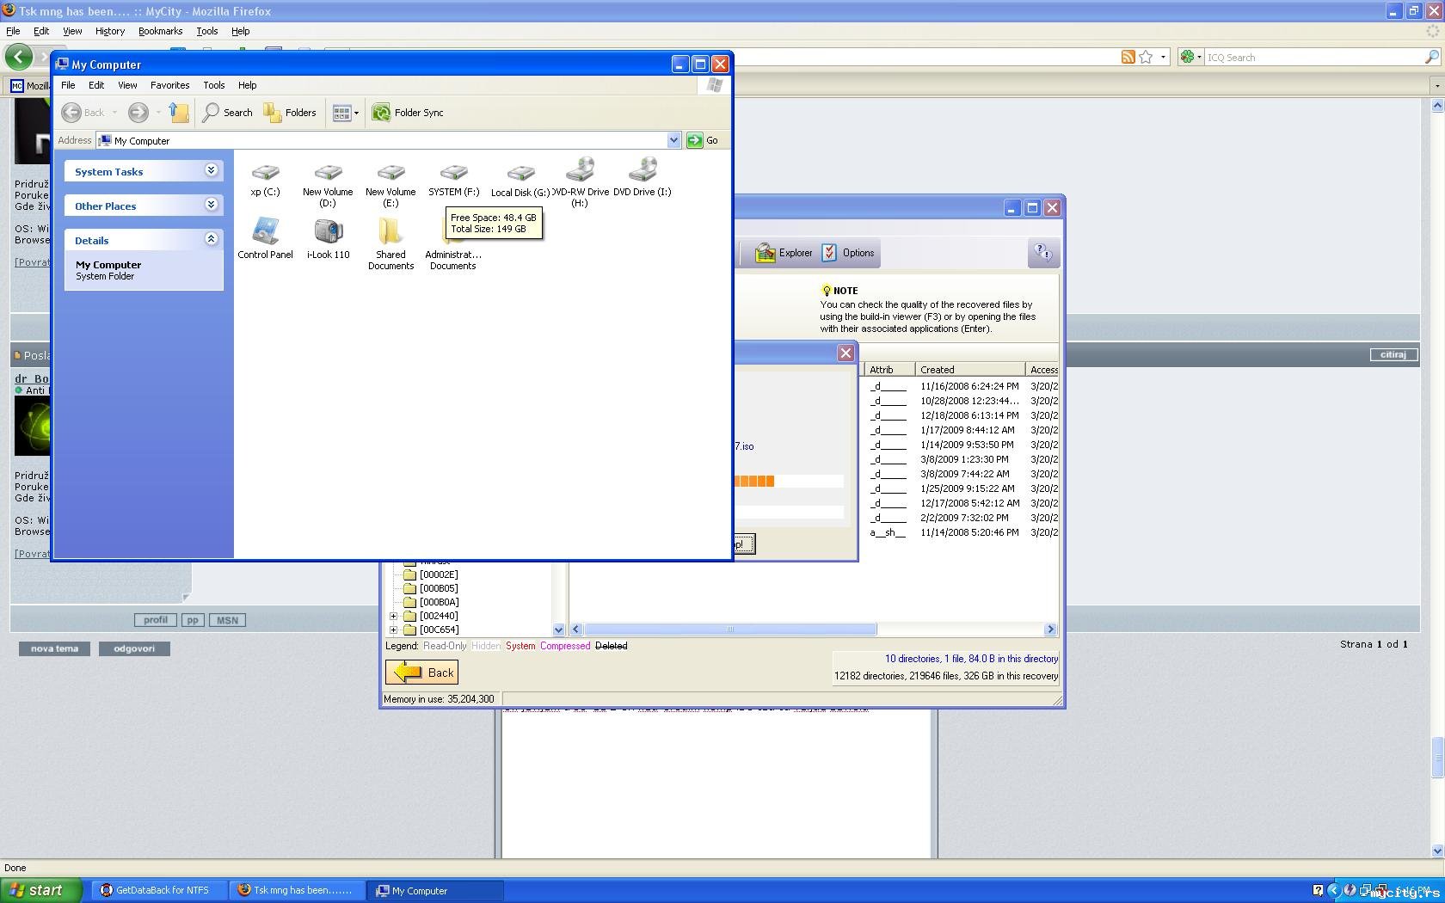Image resolution: width=1445 pixels, height=903 pixels.
Task: Sort by the Attrib column header
Action: click(x=889, y=370)
